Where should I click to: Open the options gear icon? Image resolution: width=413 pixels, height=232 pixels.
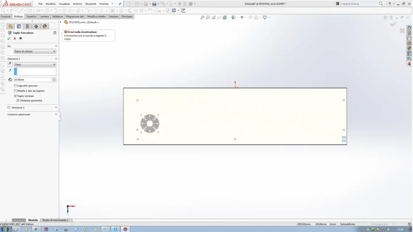190,4
